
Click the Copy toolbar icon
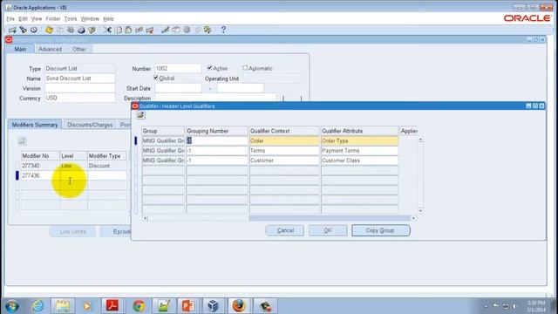click(119, 30)
